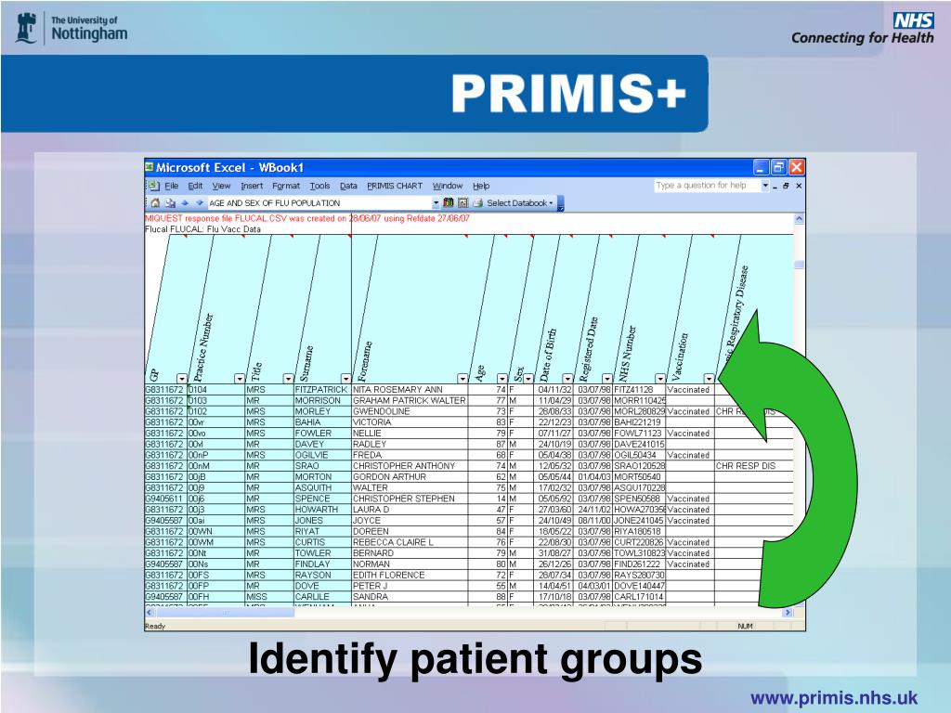Select the Vaccinated cell in FITZPATRICK row
951x713 pixels.
tap(690, 390)
